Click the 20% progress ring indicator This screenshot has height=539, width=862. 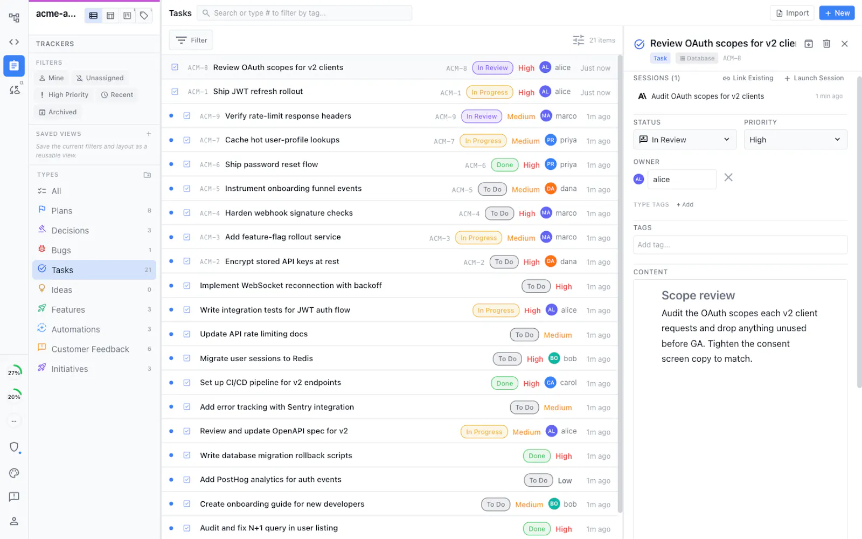[14, 396]
